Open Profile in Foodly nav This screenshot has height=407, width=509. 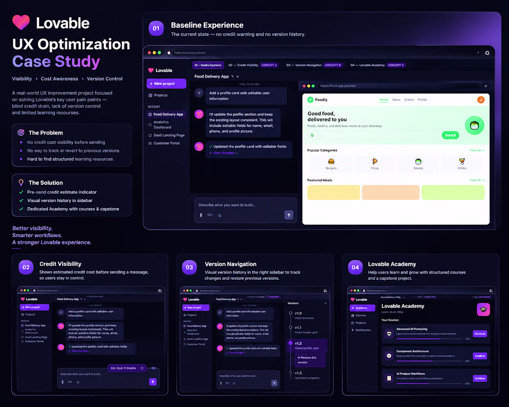click(422, 99)
